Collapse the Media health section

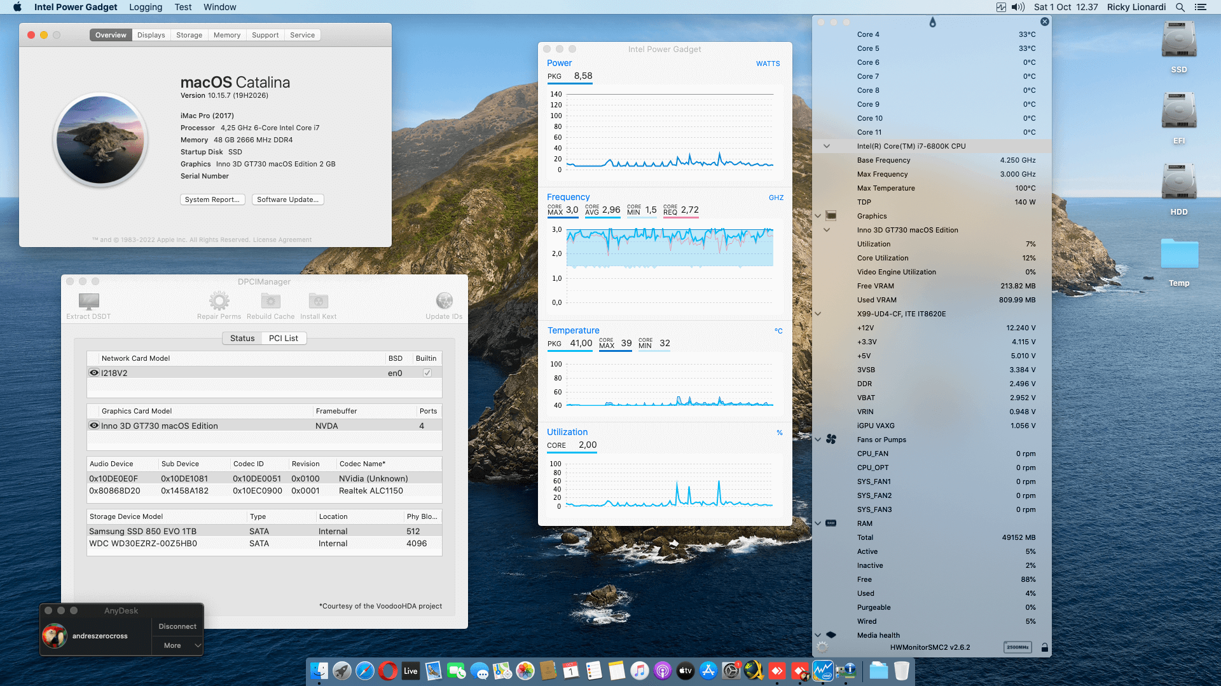[818, 635]
